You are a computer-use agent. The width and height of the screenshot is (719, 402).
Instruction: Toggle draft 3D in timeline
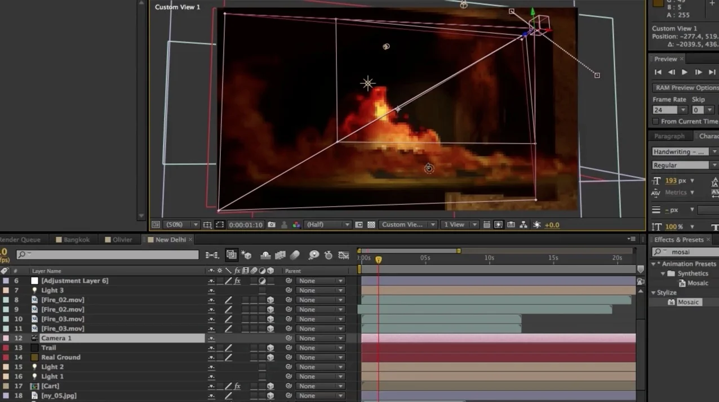pos(246,255)
